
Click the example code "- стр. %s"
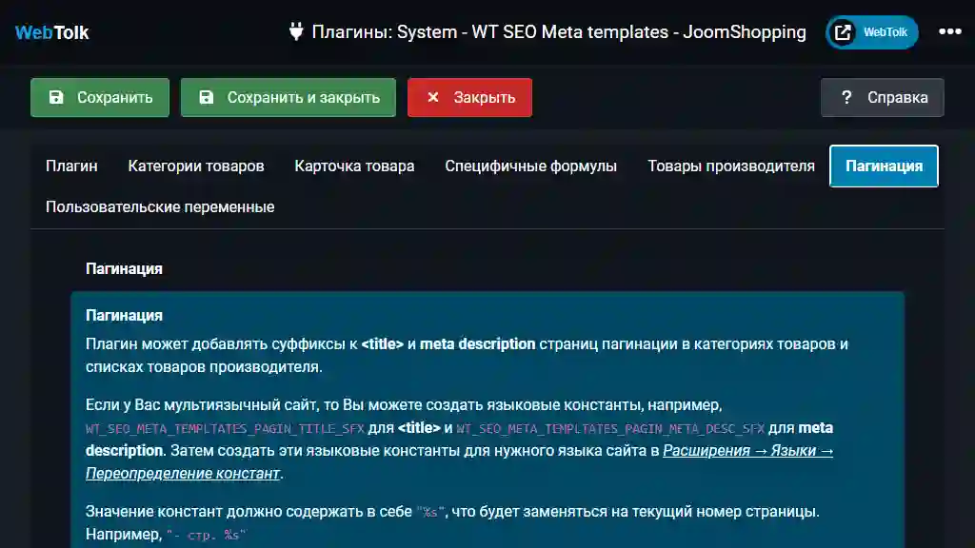click(207, 535)
